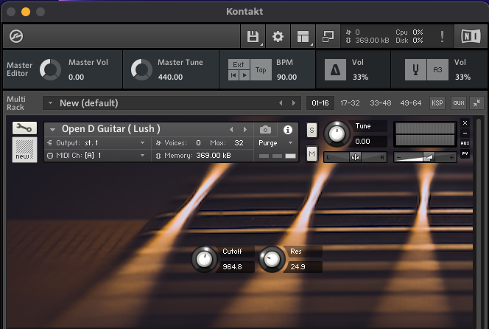Go to previous multi with left arrow

coord(281,103)
